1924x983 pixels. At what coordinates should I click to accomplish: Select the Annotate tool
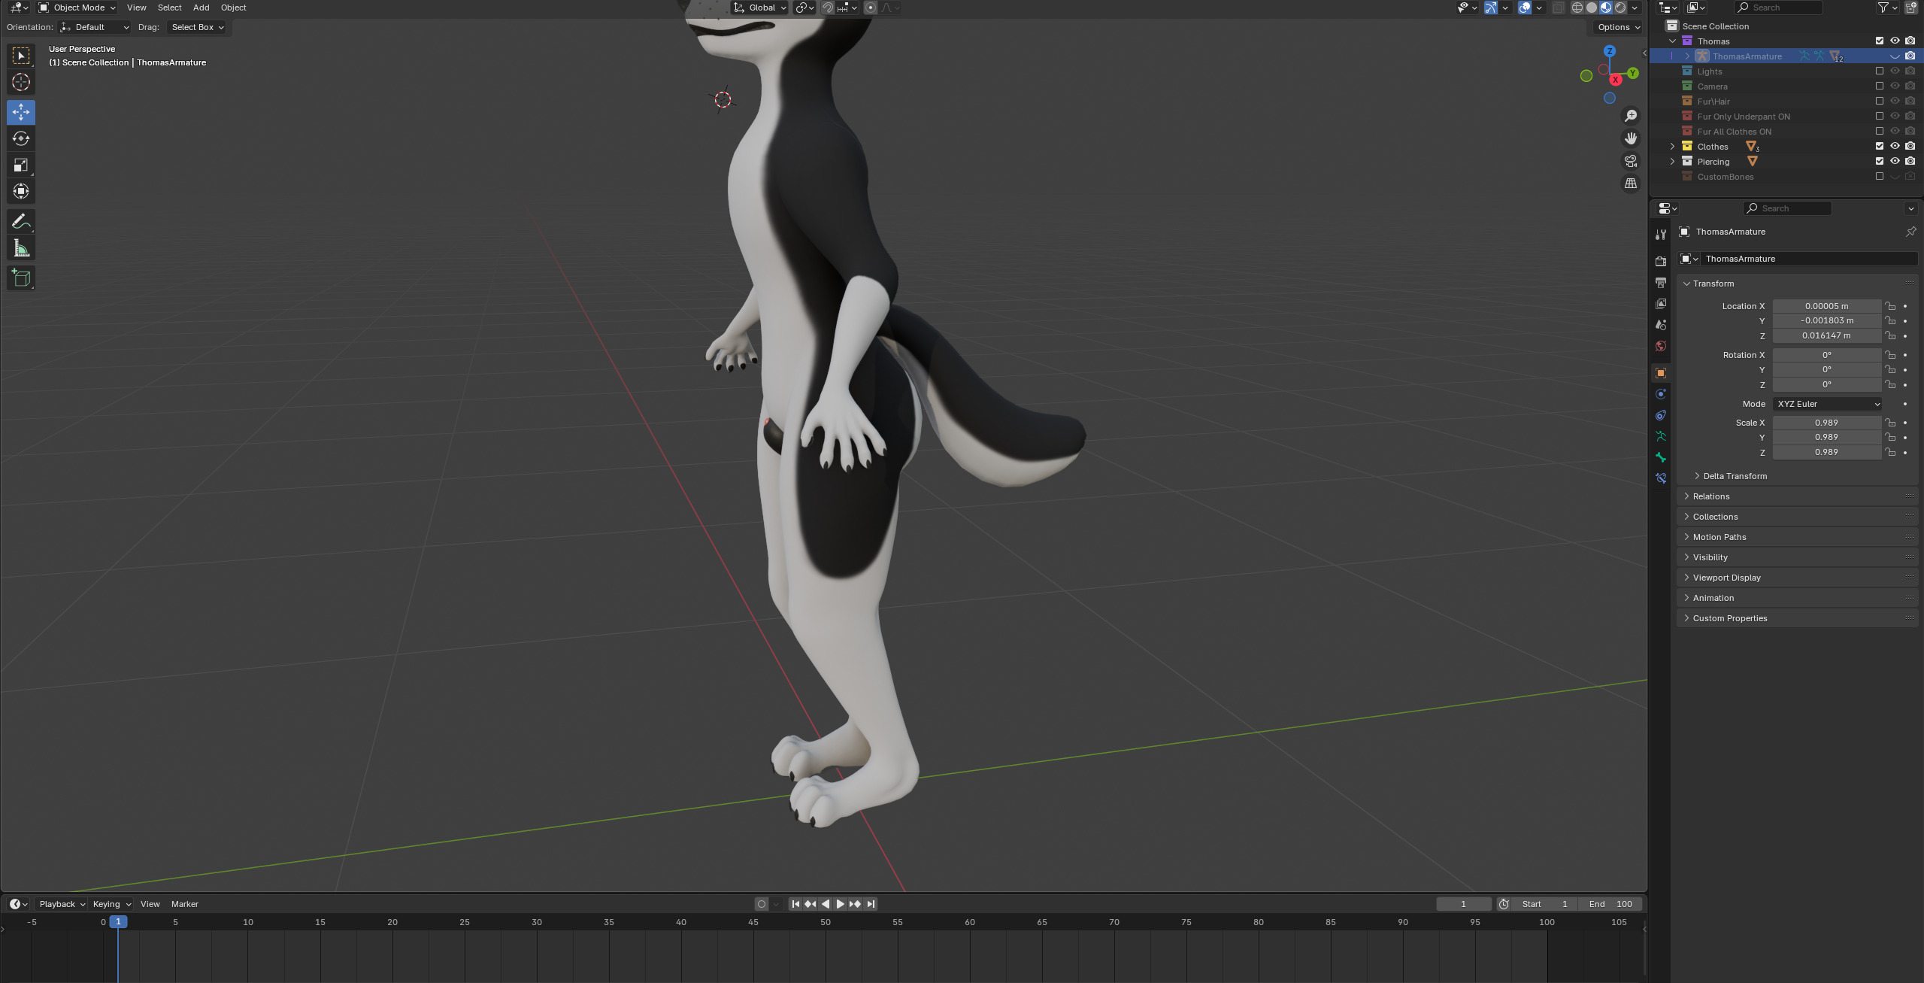(x=21, y=221)
